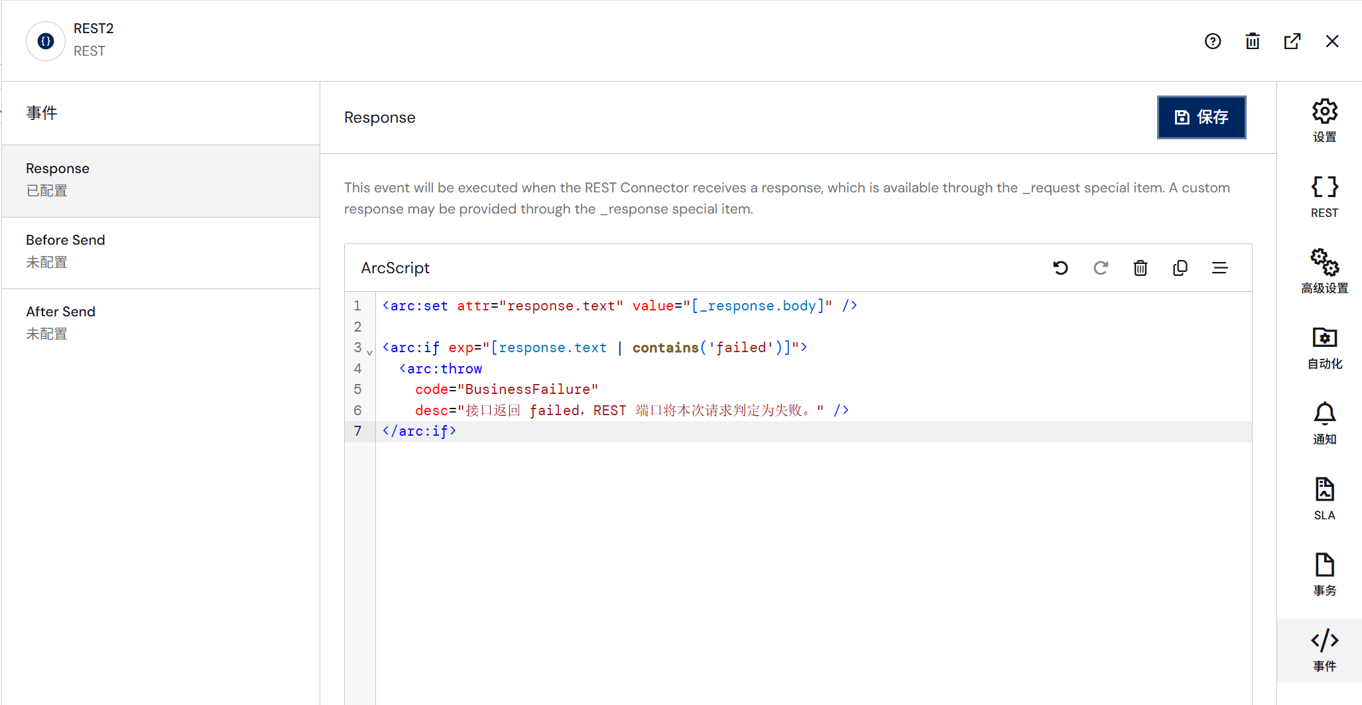Switch to the REST sidebar tab
1362x705 pixels.
pyautogui.click(x=1325, y=196)
